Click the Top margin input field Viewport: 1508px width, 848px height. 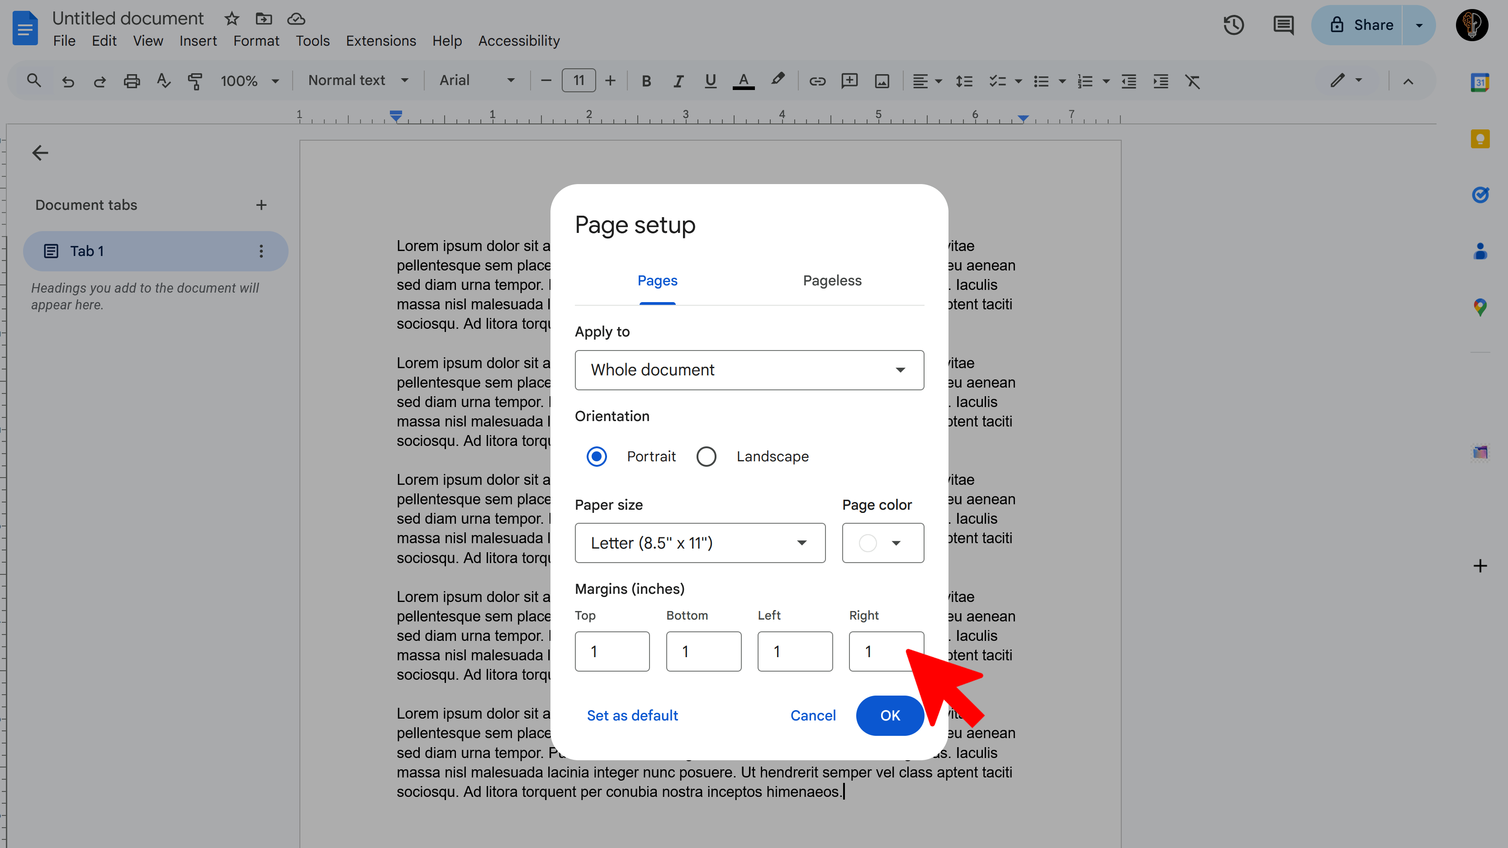click(612, 651)
